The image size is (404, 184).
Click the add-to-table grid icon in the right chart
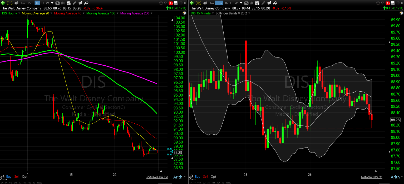pos(257,3)
